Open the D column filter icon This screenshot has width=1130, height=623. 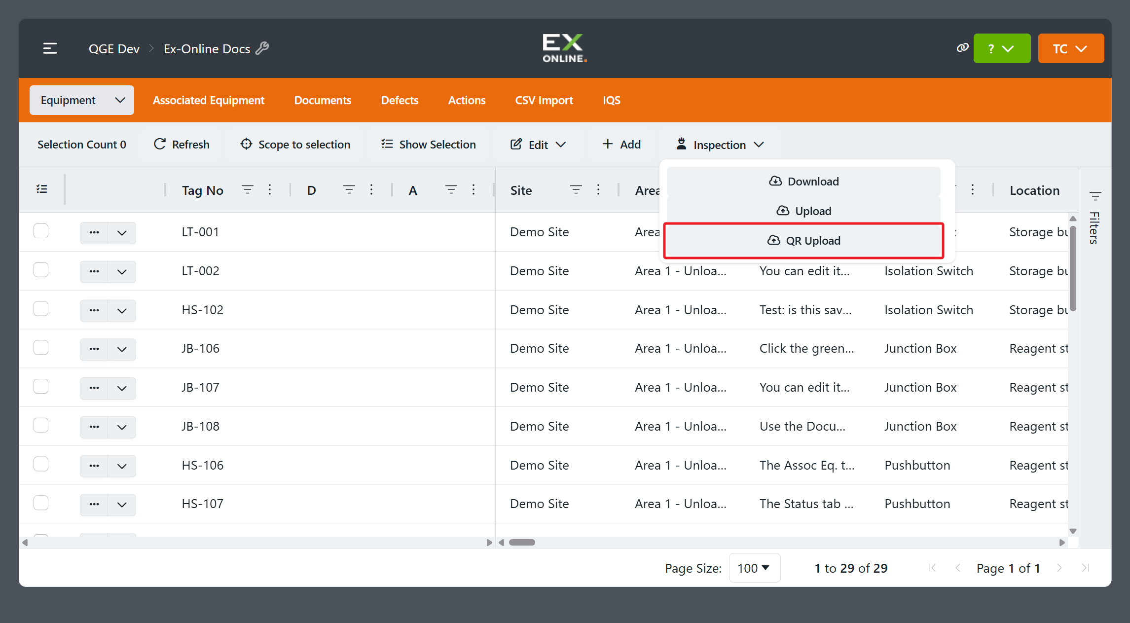(349, 190)
